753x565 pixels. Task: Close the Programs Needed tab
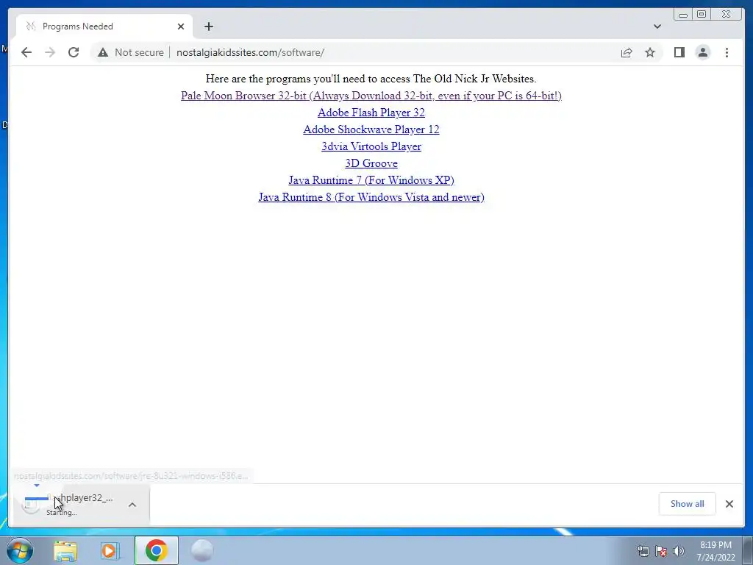pos(181,26)
